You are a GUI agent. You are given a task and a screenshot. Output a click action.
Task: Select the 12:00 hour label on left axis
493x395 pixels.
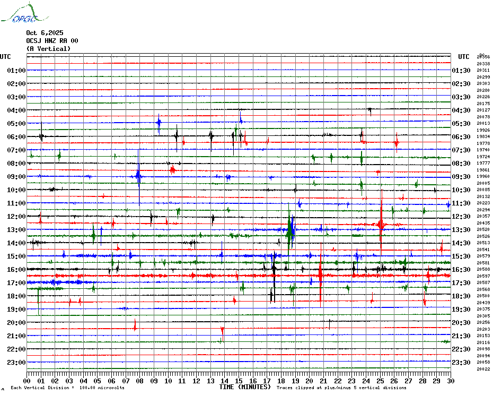[16, 217]
